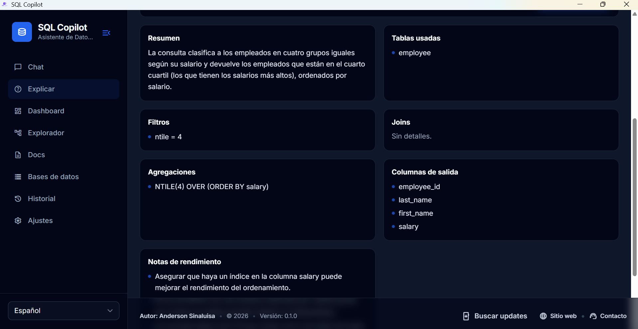
Task: Select the Contacto headset icon
Action: (x=593, y=316)
